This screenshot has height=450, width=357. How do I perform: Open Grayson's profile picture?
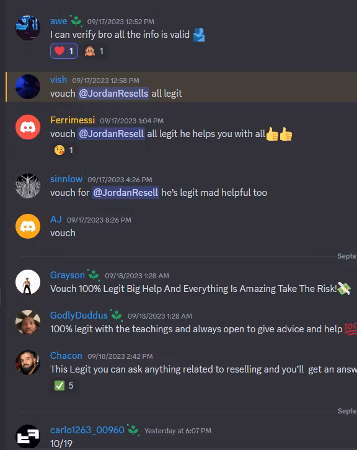coord(28,282)
